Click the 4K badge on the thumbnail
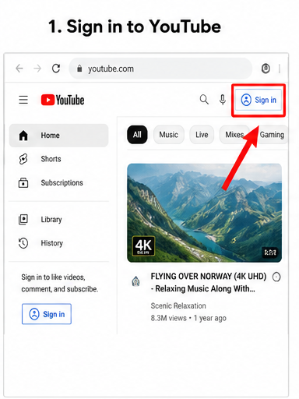 143,246
